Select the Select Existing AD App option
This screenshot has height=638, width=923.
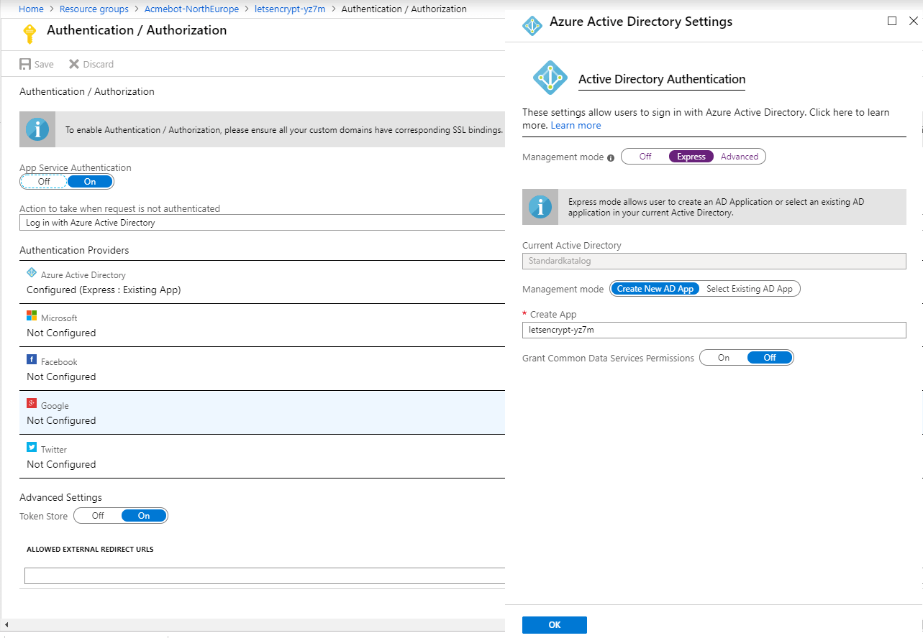(750, 289)
